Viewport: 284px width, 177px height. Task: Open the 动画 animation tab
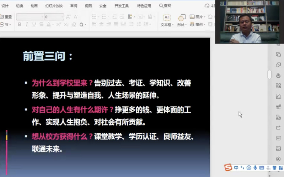coord(34,6)
